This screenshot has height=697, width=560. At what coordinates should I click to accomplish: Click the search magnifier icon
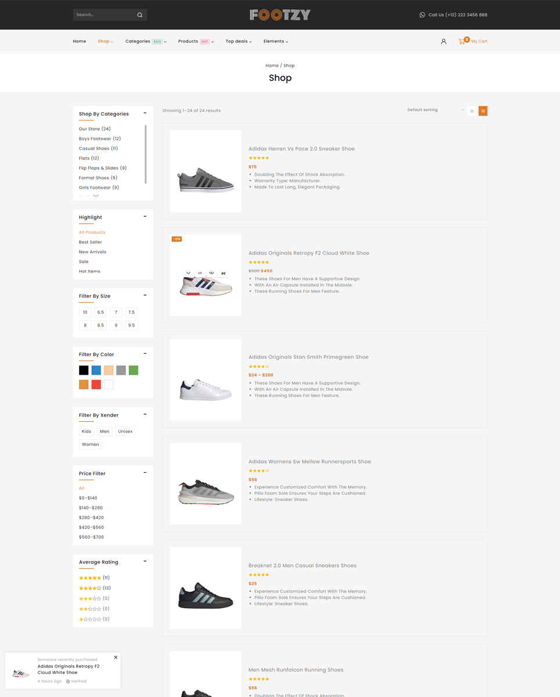pyautogui.click(x=140, y=15)
